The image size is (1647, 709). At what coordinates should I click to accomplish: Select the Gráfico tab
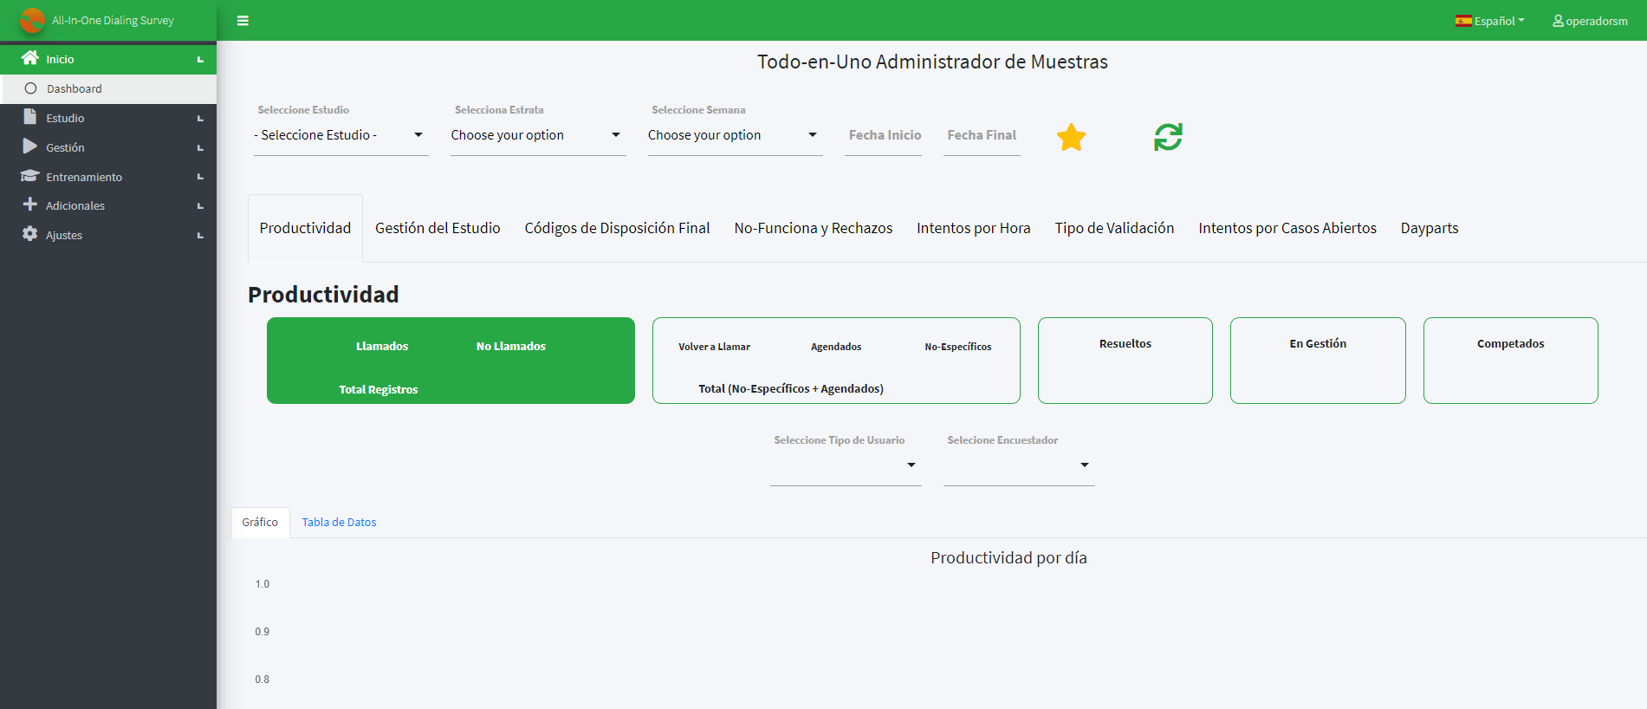click(260, 522)
